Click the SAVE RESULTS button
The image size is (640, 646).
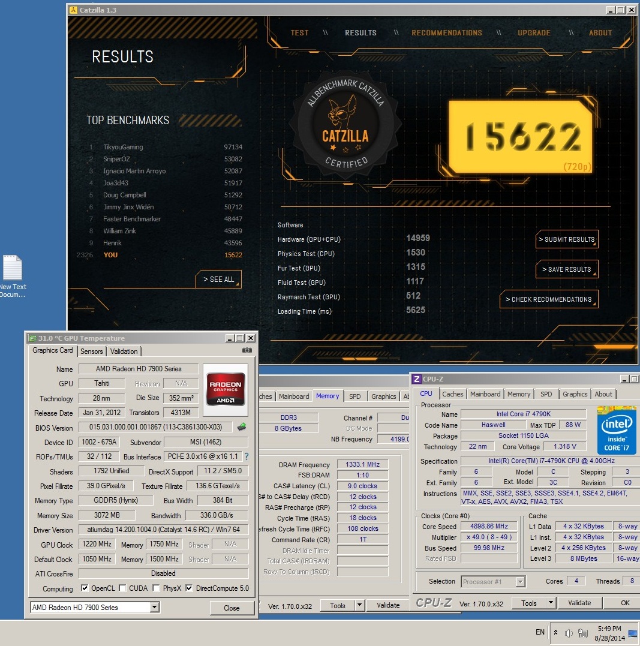567,269
